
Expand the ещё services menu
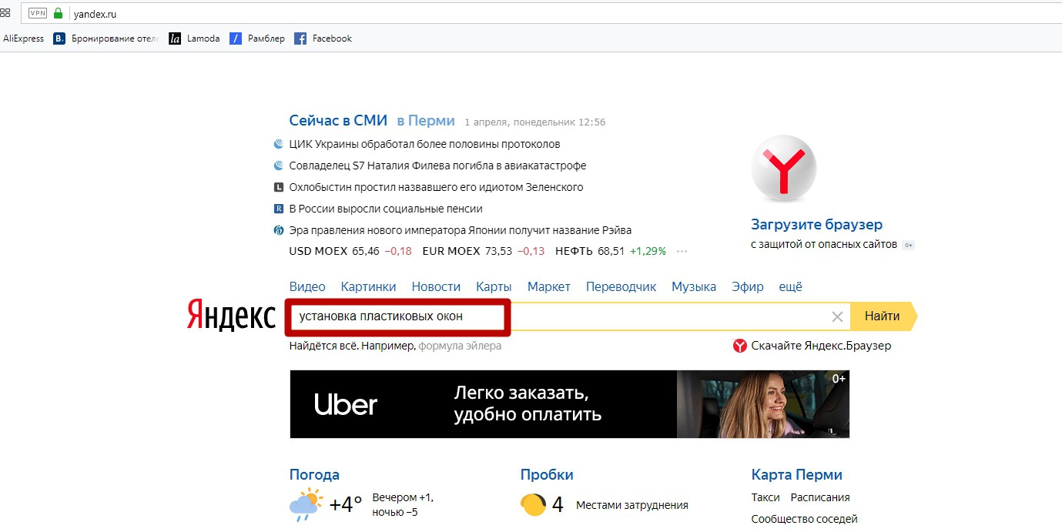[790, 286]
